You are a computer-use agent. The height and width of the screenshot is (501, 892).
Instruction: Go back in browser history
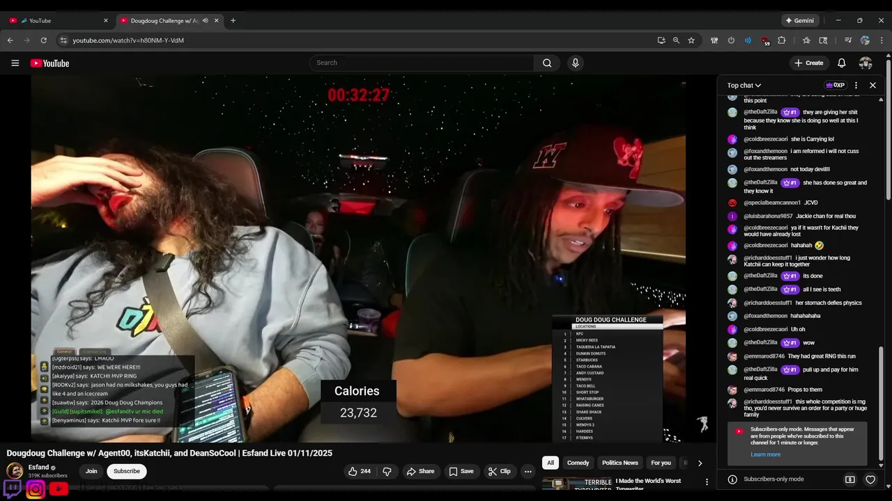pos(10,40)
